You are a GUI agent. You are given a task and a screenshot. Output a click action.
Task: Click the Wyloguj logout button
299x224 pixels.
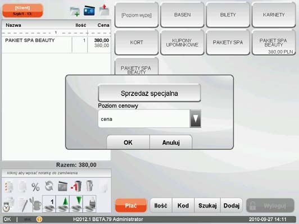tap(270, 205)
